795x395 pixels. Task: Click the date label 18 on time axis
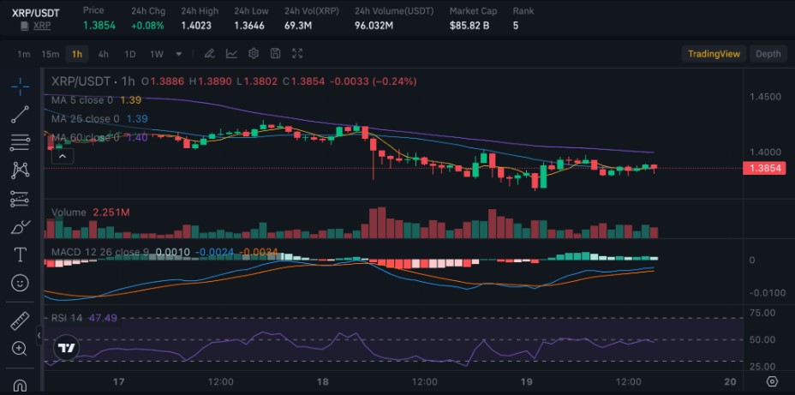tap(324, 381)
